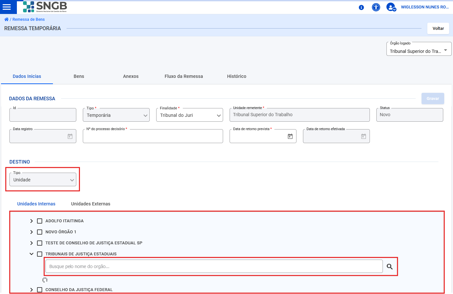453x294 pixels.
Task: Open the Destino Tipo dropdown showing Unidade
Action: tap(43, 179)
